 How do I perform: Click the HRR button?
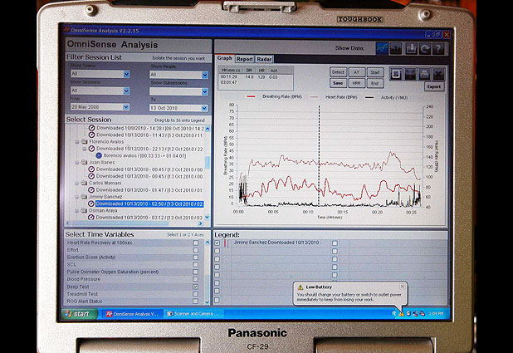point(357,83)
